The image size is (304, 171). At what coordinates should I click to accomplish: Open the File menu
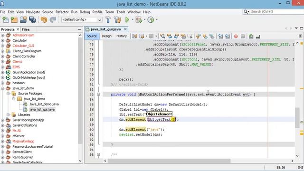pyautogui.click(x=3, y=12)
